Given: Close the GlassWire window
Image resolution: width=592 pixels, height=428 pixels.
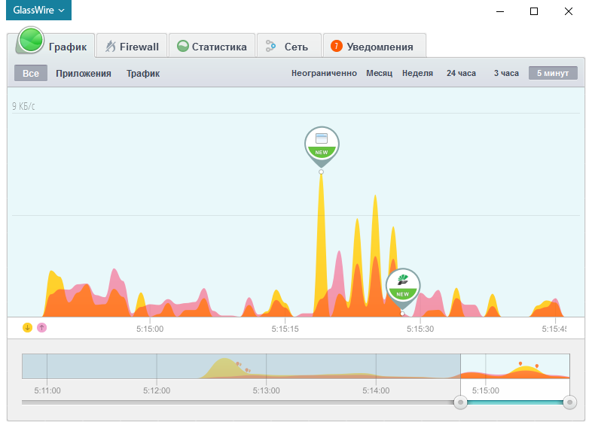Looking at the screenshot, I should (568, 11).
